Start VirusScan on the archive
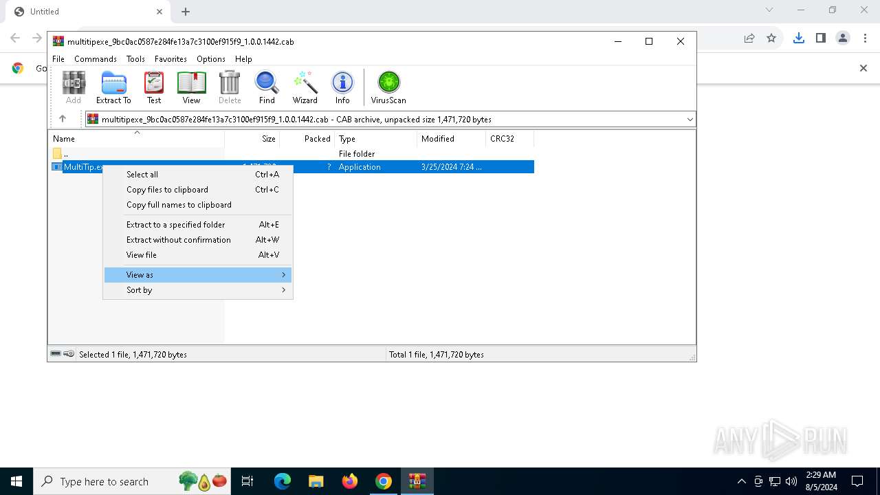 (388, 87)
